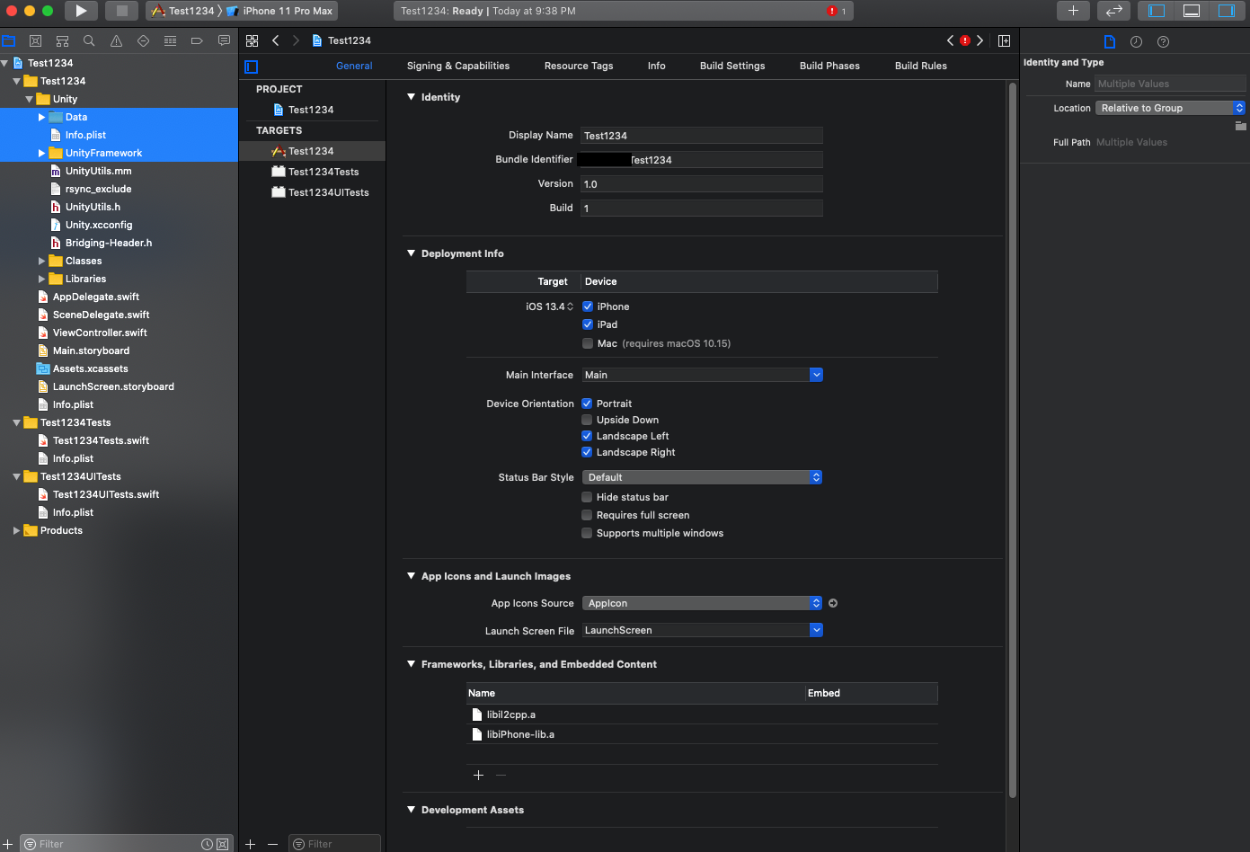Open the Launch Screen File dropdown
Image resolution: width=1250 pixels, height=852 pixels.
click(816, 630)
